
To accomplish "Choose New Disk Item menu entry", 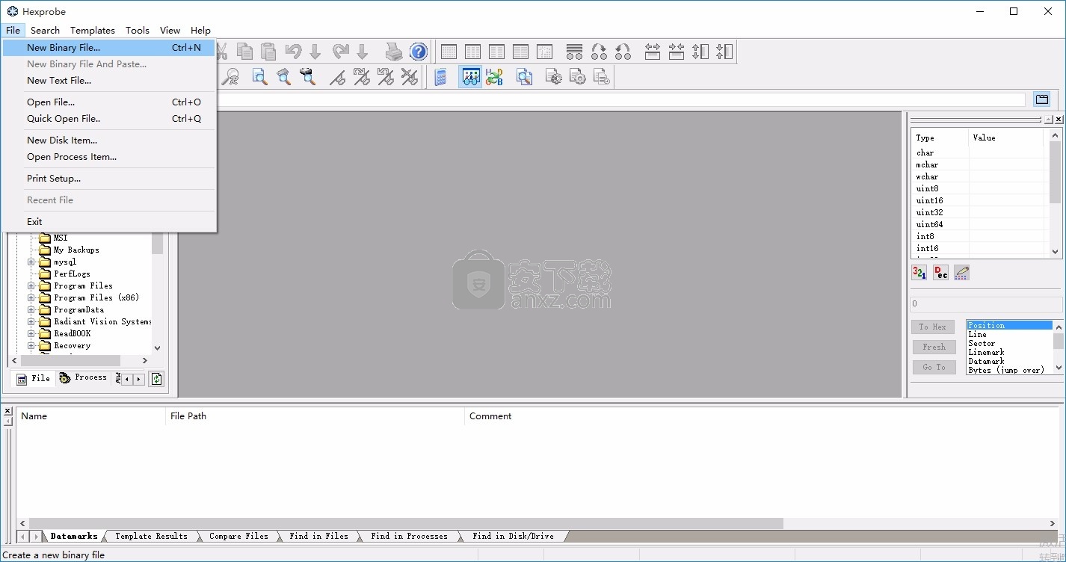I will [x=109, y=140].
